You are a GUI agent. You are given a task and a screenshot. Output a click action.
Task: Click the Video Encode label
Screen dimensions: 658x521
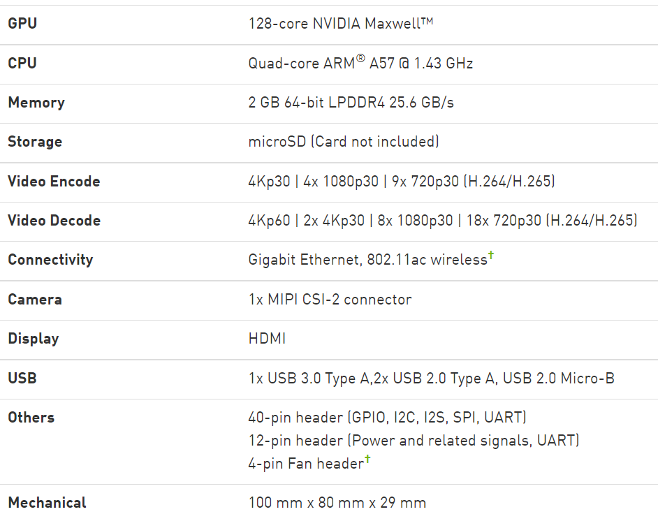click(x=54, y=182)
